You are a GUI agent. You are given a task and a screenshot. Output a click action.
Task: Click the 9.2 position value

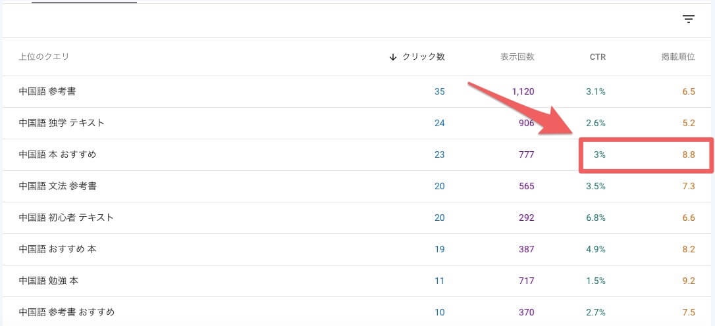[x=689, y=281]
